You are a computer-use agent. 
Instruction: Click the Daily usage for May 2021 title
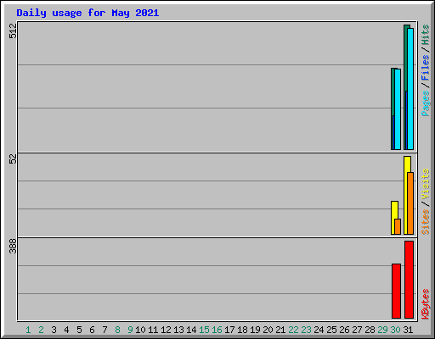click(x=88, y=13)
